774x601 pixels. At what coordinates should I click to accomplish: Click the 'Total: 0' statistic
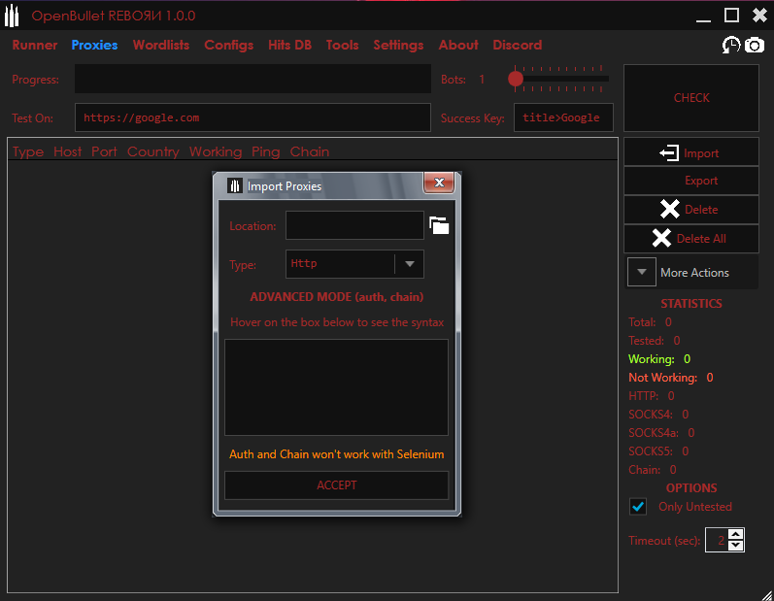[x=650, y=322]
